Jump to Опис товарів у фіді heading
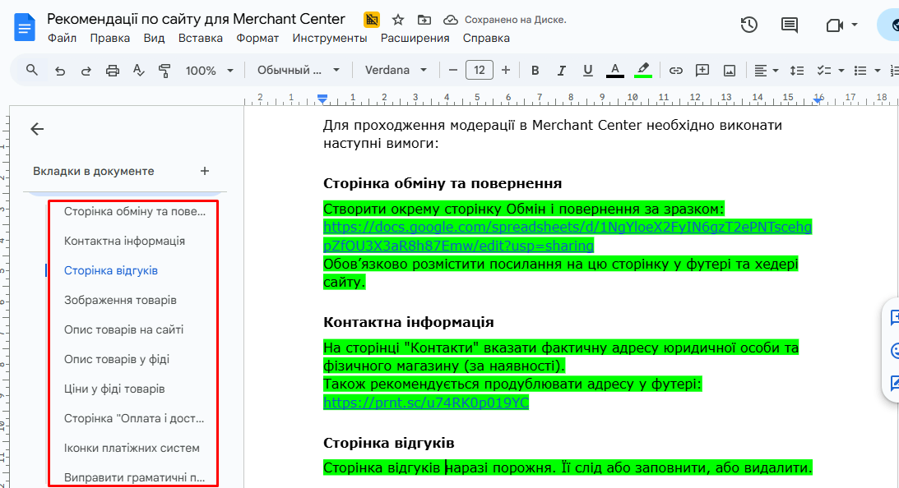899x488 pixels. [117, 360]
